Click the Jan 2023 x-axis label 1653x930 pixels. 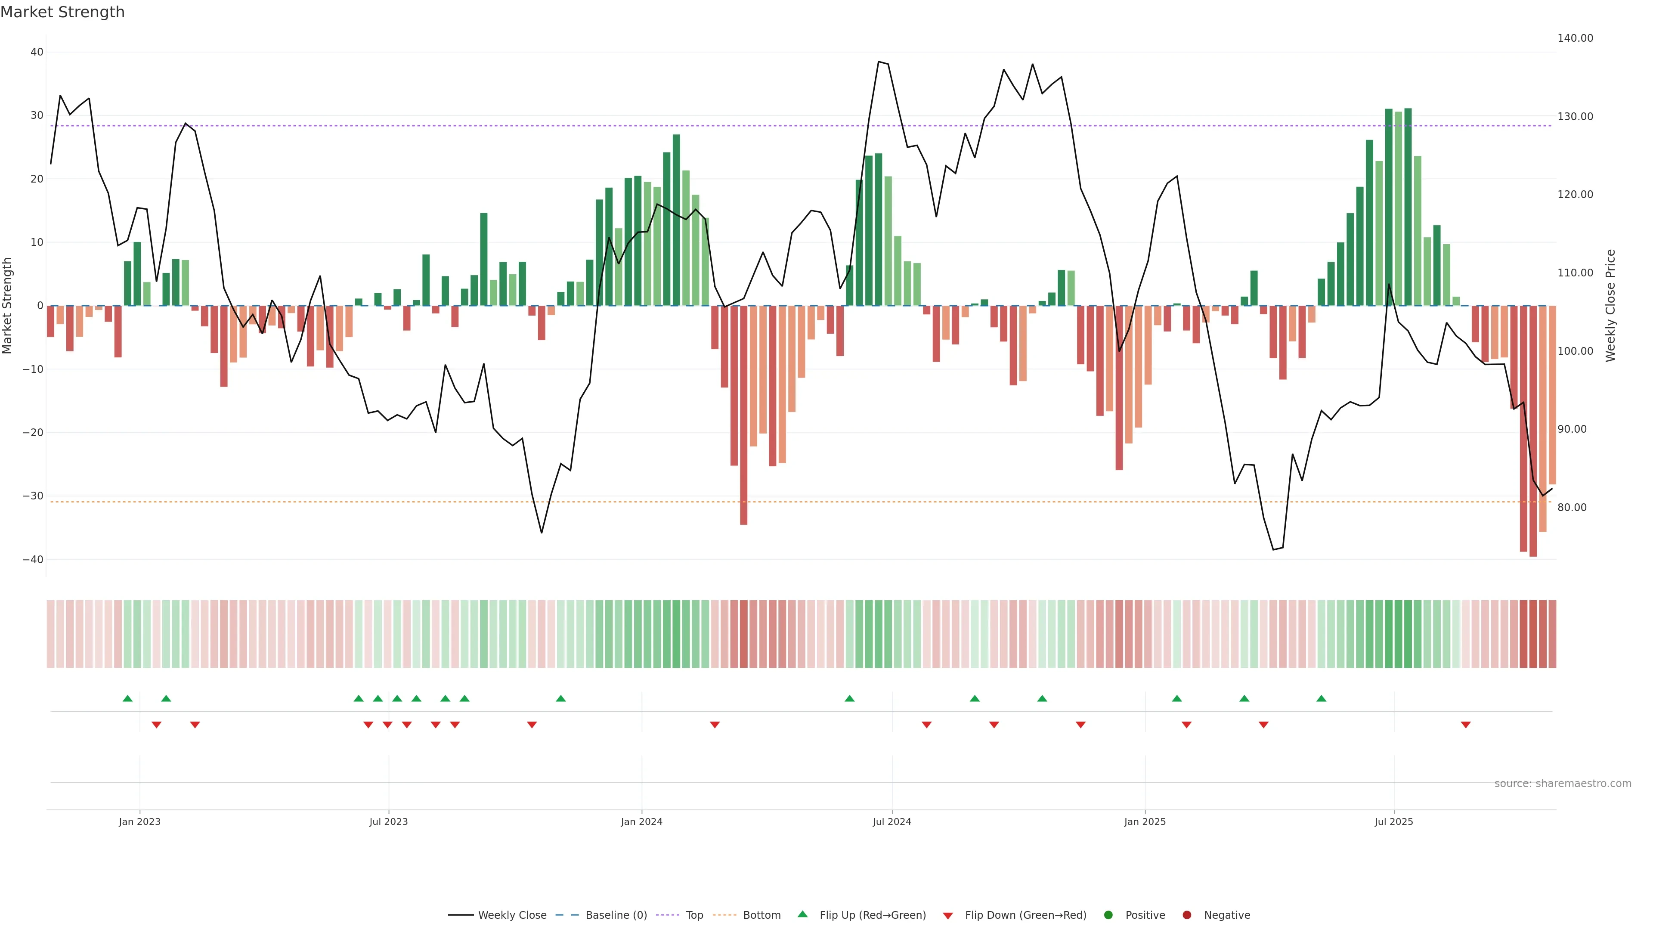(x=140, y=821)
